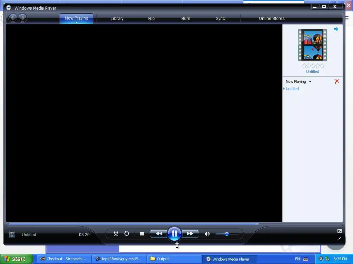This screenshot has height=264, width=353.
Task: View the video in full screen
Action: (x=340, y=231)
